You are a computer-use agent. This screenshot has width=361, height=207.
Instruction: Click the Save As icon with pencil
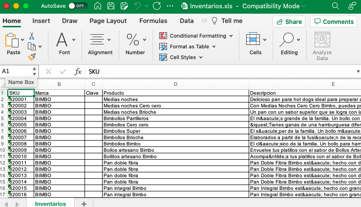coord(124,6)
